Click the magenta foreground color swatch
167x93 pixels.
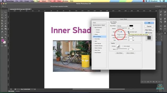3,41
